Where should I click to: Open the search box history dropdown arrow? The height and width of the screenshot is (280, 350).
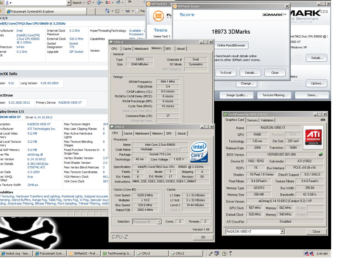click(69, 2)
